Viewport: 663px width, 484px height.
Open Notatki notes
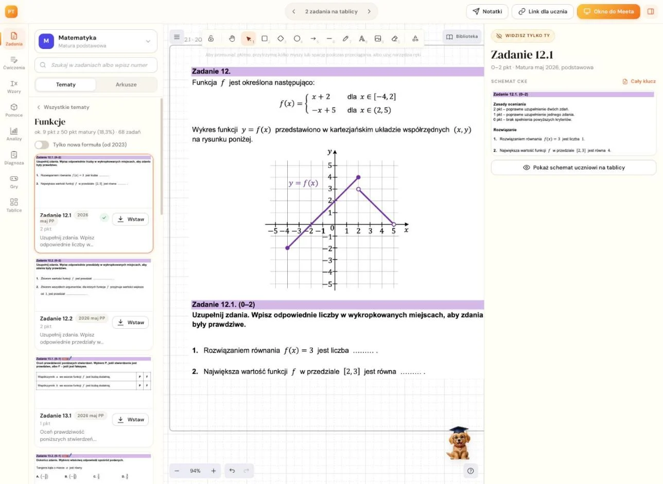487,11
